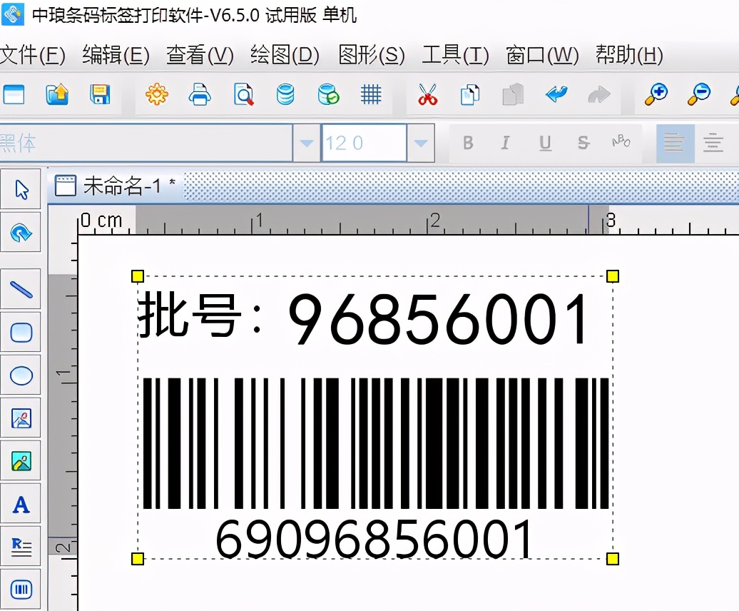Toggle the grid display icon
739x611 pixels.
(x=371, y=94)
